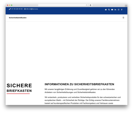Call phone number +41 55 225 40 50
133x113 pixels.
pyautogui.click(x=17, y=9)
